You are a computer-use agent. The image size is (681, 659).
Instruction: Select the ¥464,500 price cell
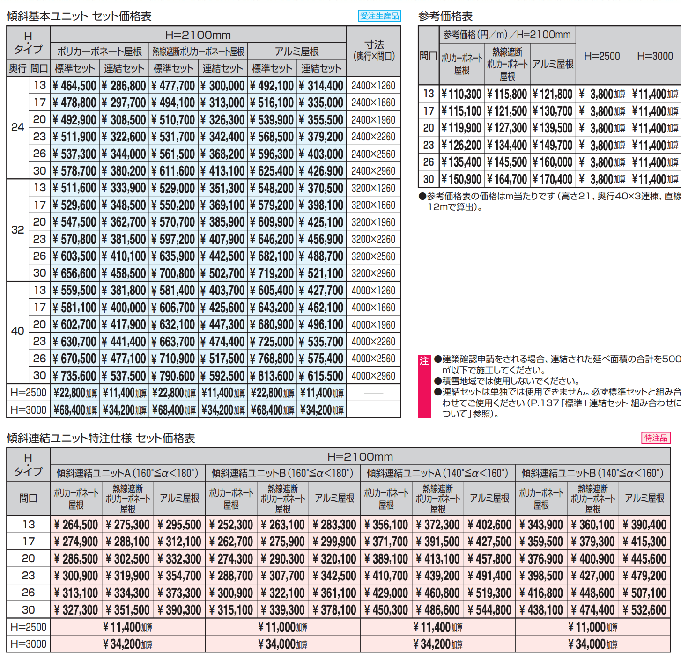point(74,86)
